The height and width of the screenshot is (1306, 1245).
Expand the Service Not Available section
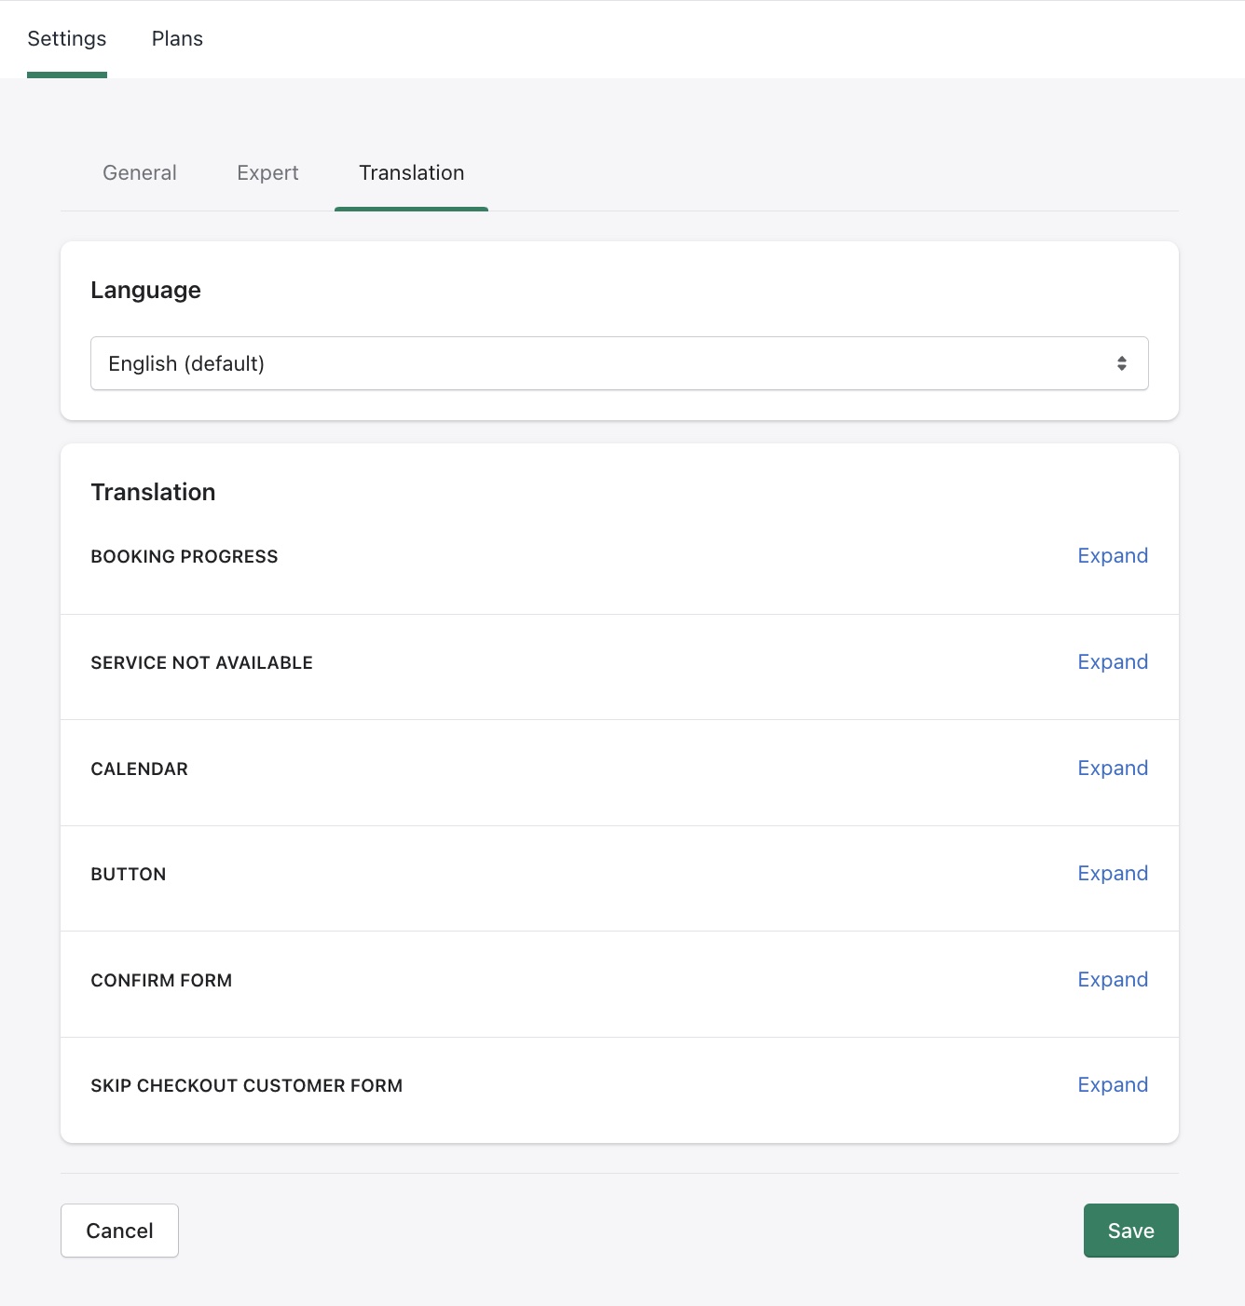click(1112, 662)
